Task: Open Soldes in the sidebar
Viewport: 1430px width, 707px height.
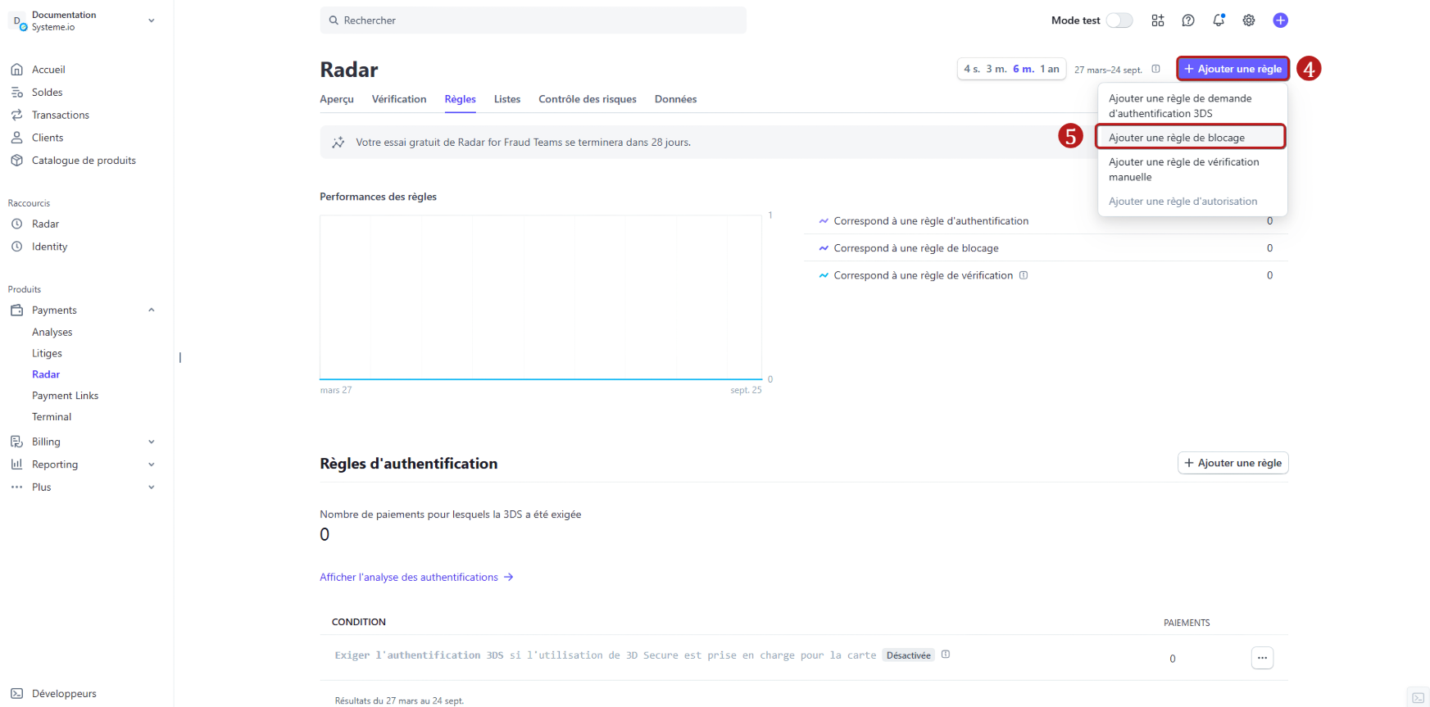Action: pyautogui.click(x=47, y=93)
